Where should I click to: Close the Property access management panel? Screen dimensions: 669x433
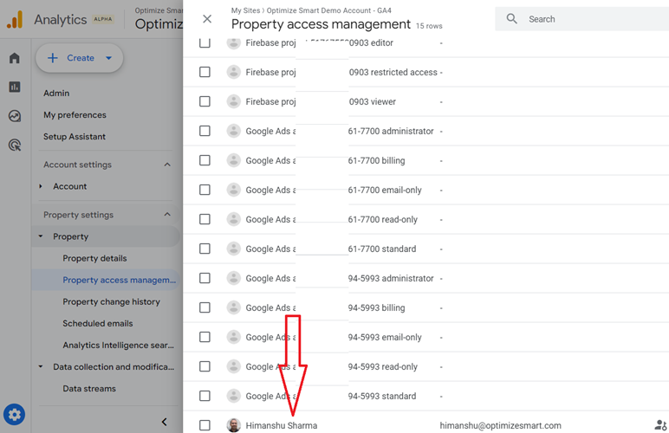coord(207,19)
